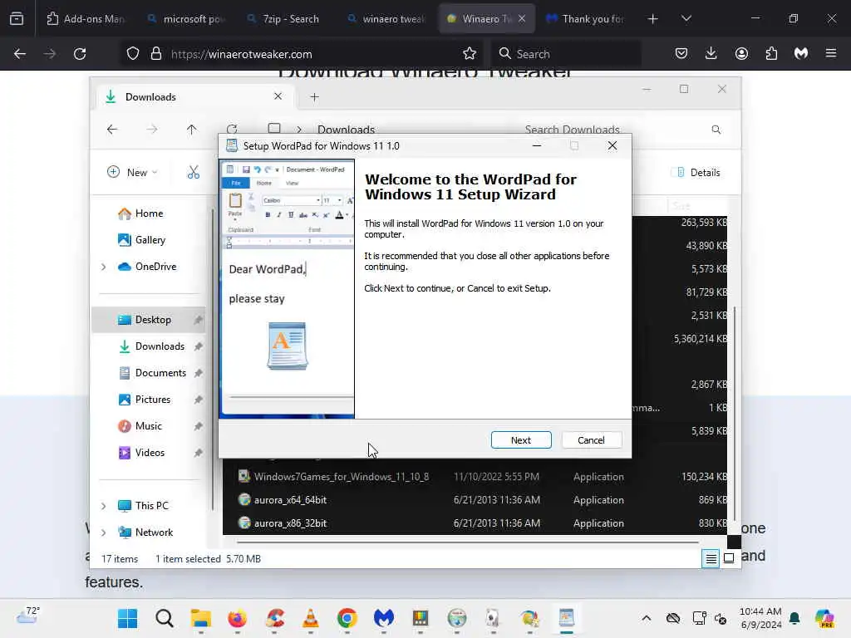The height and width of the screenshot is (638, 851).
Task: Go back in File Explorer
Action: (x=112, y=129)
